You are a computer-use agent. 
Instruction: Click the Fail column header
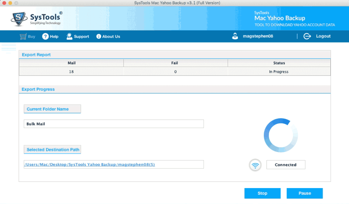[176, 63]
